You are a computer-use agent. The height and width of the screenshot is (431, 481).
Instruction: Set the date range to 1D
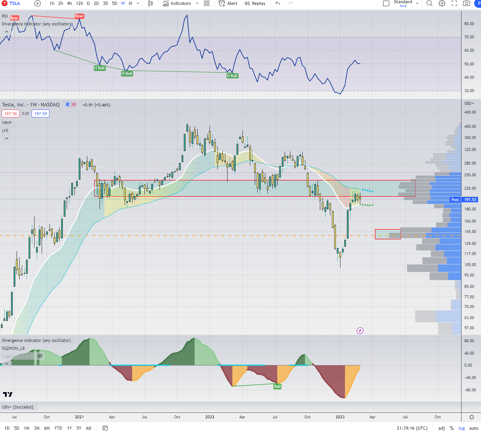7,428
